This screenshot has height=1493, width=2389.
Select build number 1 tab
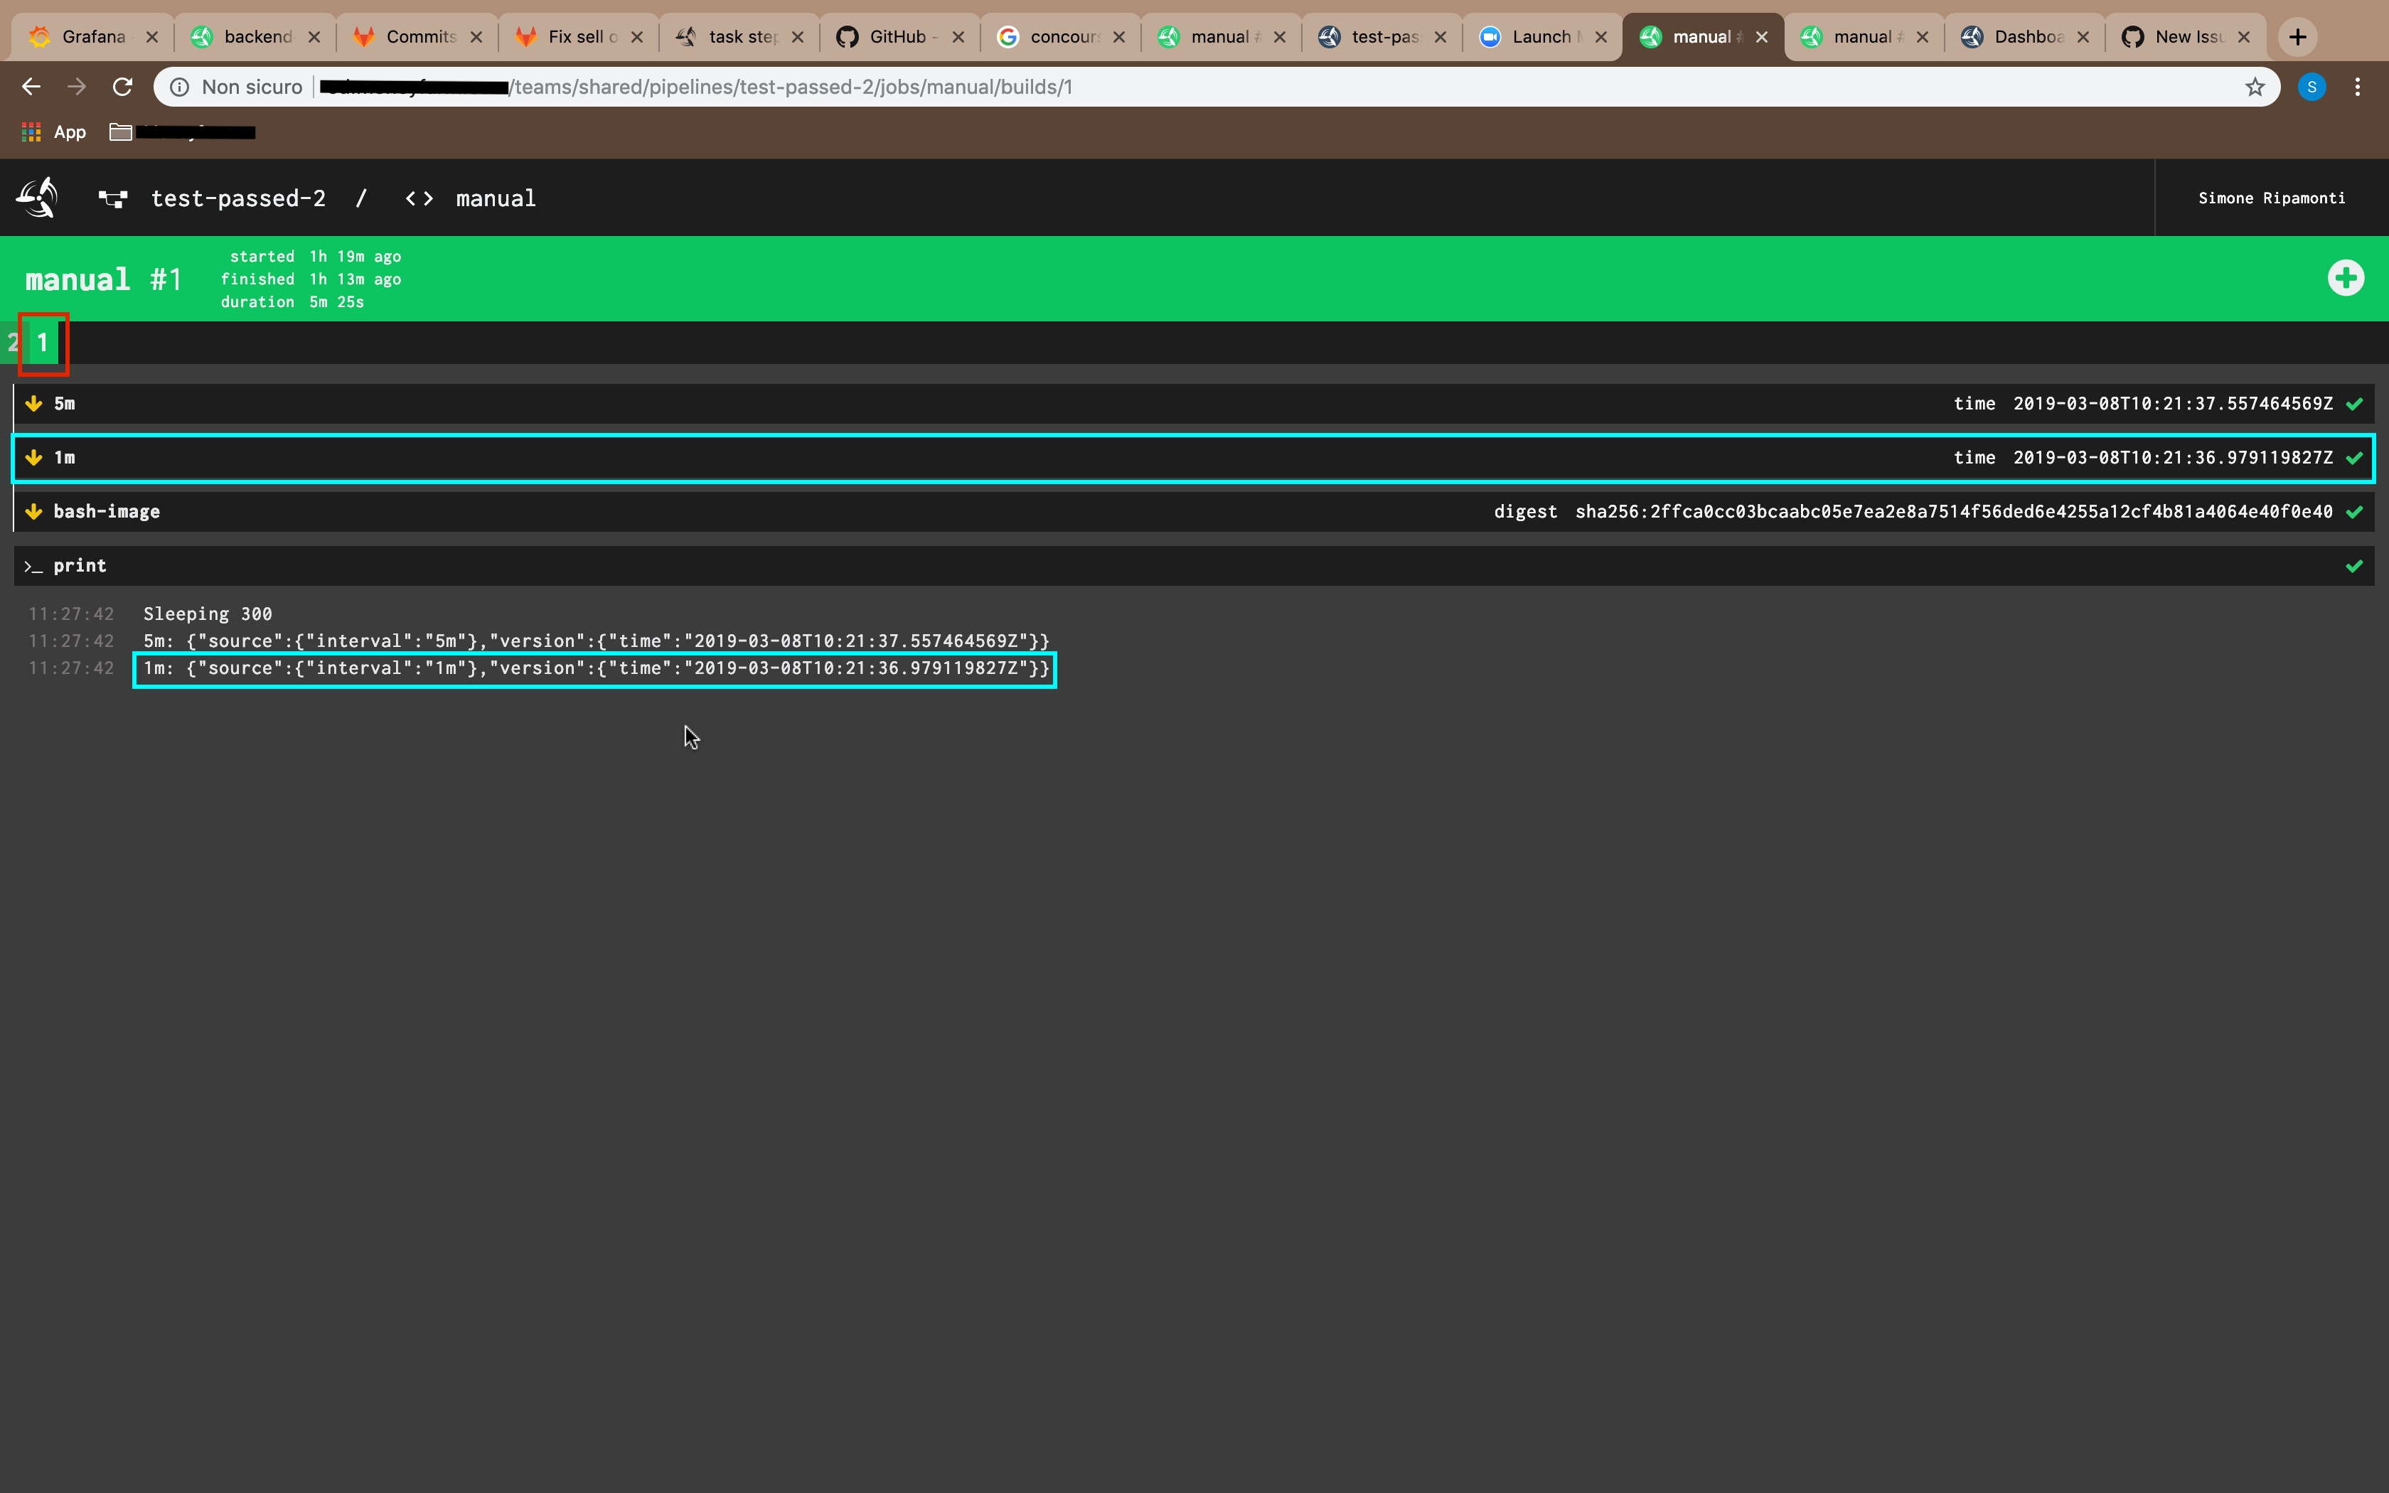click(x=43, y=343)
